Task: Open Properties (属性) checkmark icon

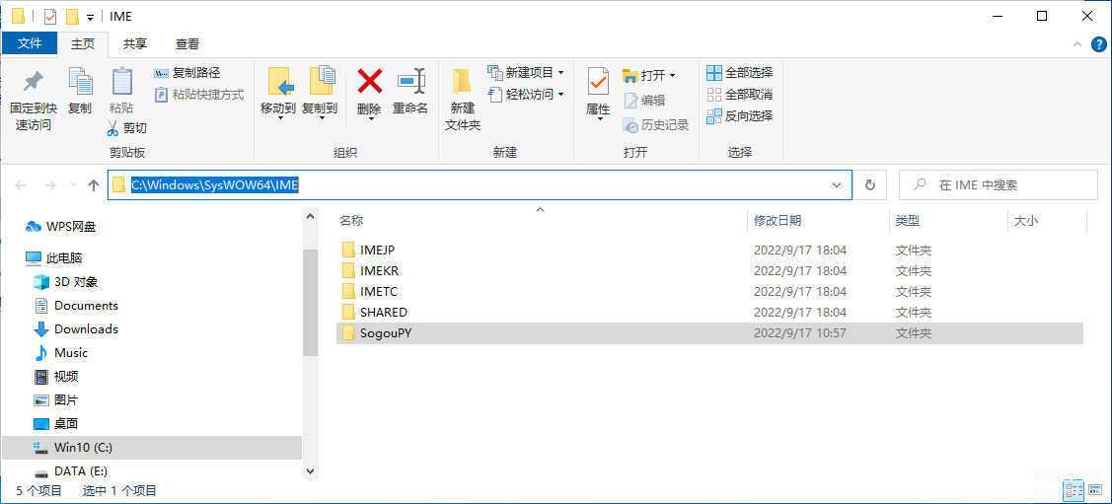Action: coord(598,82)
